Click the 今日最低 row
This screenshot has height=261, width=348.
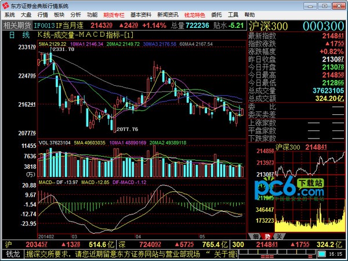click(296, 83)
